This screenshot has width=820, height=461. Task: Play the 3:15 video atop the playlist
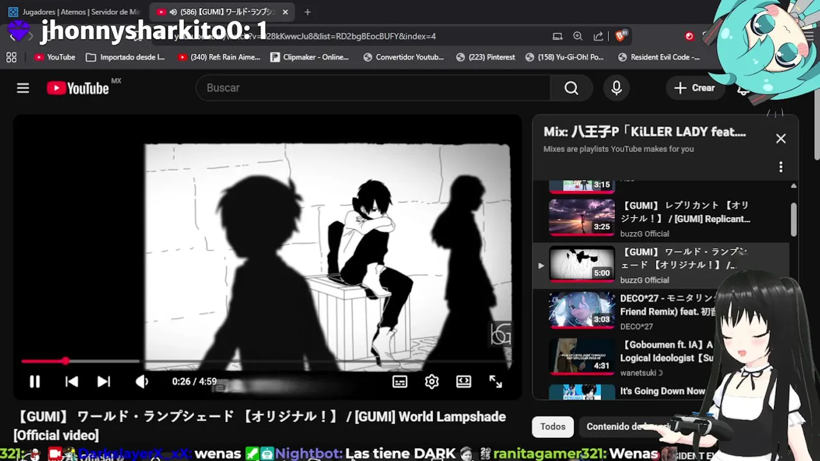(582, 186)
